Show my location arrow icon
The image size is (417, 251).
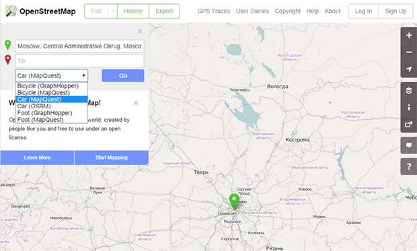click(x=409, y=69)
